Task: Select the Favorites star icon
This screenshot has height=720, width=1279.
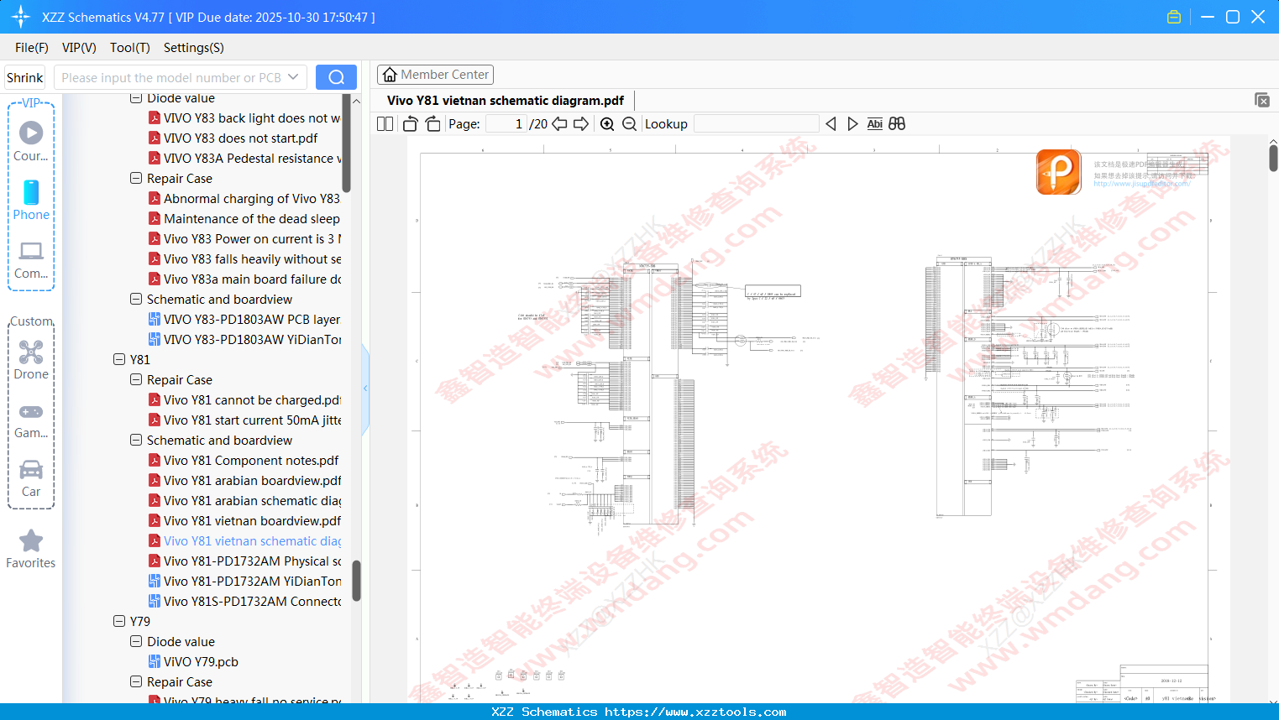Action: click(x=30, y=541)
